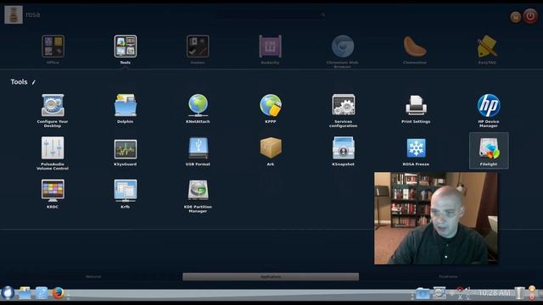Select the Tools group
543x305 pixels.
126,49
